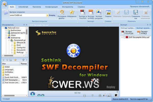The height and width of the screenshot is (102, 153).
Task: Open the Справка ribbon tab
Action: click(x=81, y=7)
